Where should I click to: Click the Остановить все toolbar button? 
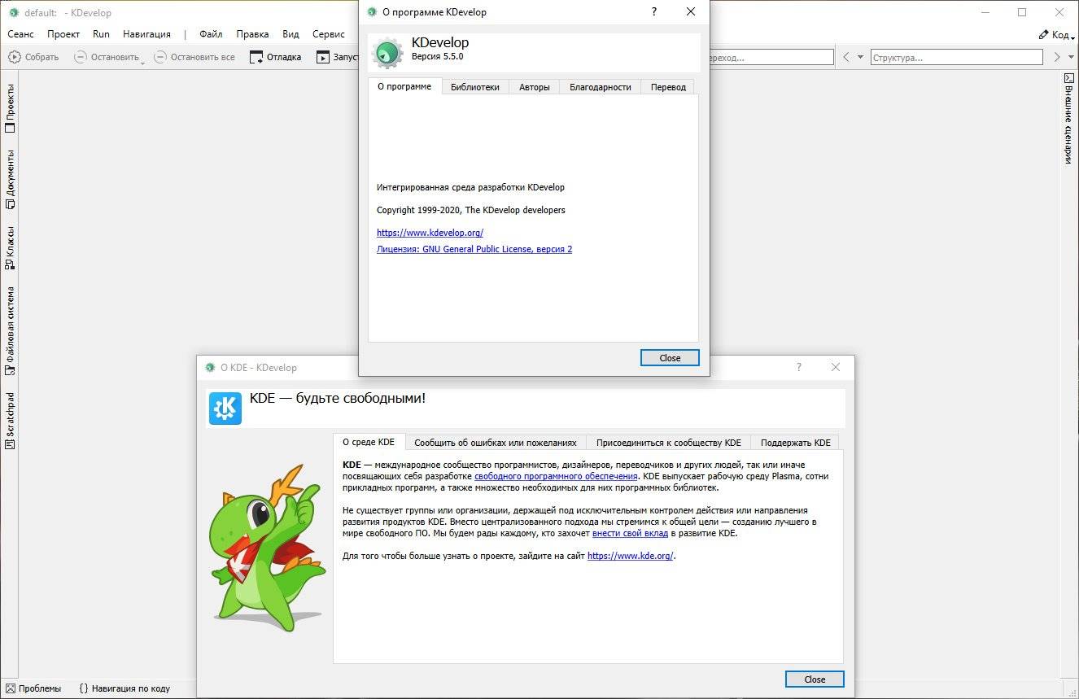pos(195,57)
